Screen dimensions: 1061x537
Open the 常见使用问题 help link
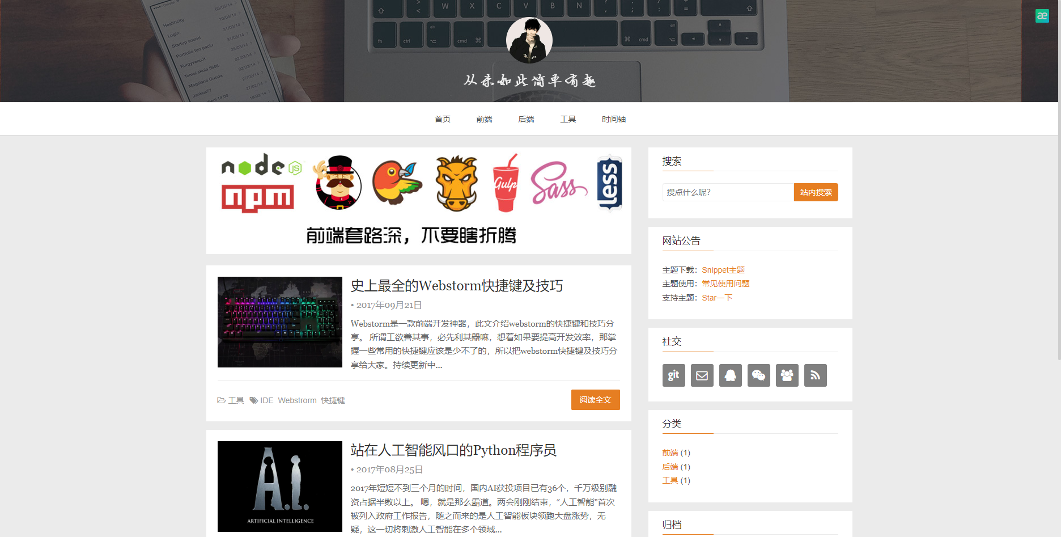coord(725,284)
